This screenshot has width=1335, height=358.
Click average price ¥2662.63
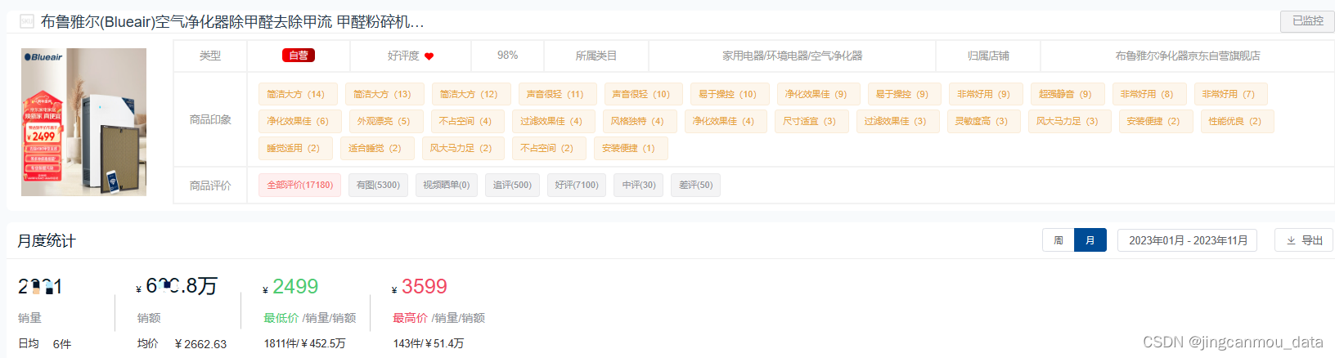201,344
